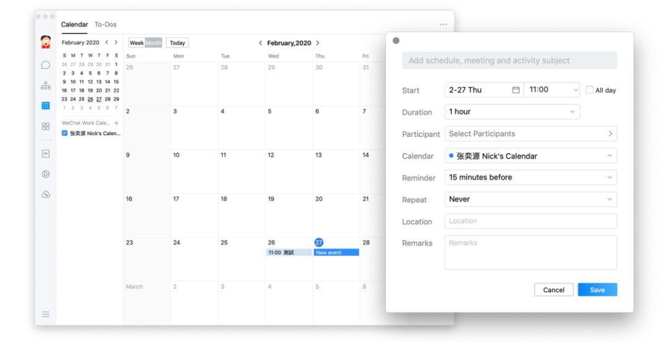Save the new event
669x342 pixels.
click(597, 289)
